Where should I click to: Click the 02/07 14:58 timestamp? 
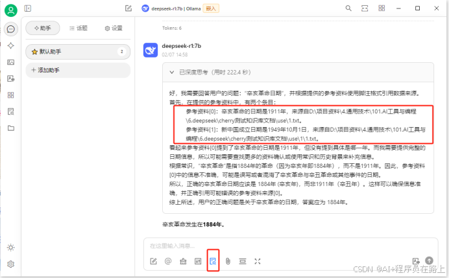pyautogui.click(x=175, y=54)
